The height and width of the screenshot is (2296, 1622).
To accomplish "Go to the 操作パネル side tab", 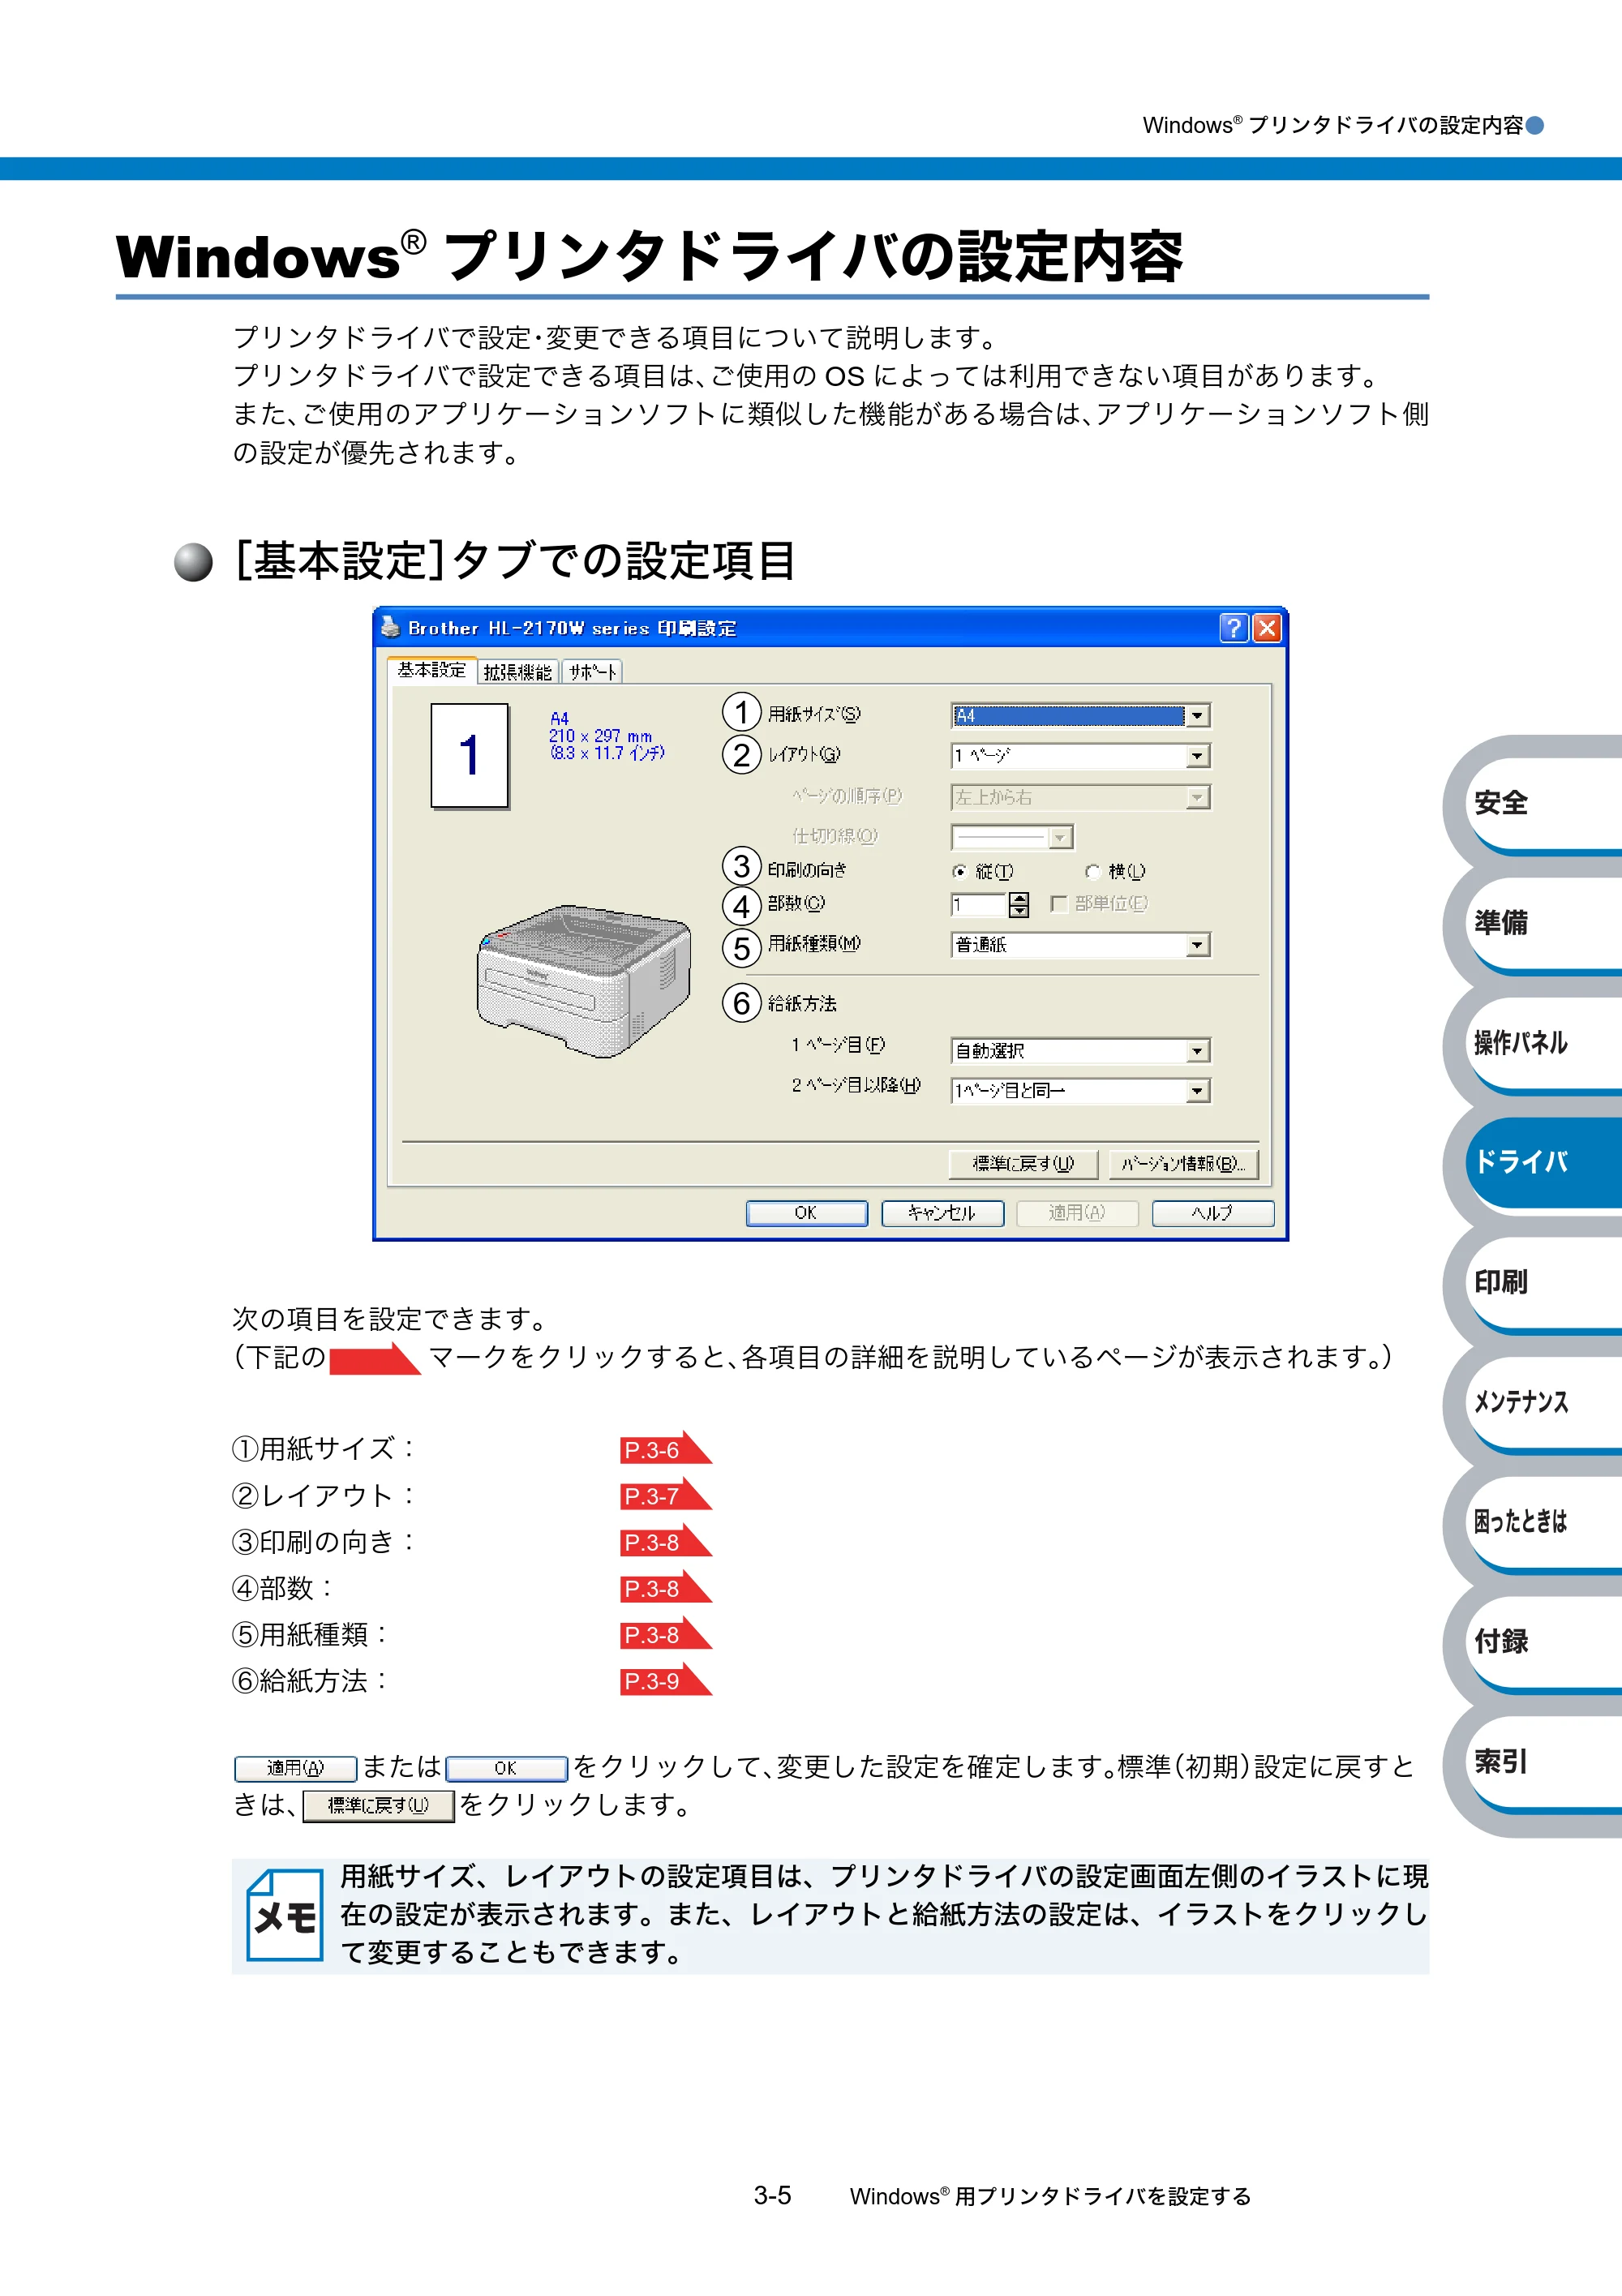I will coord(1542,1043).
